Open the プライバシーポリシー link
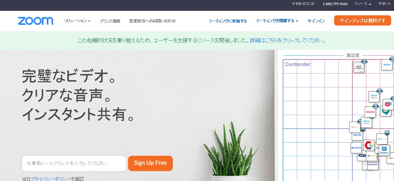Image resolution: width=394 pixels, height=181 pixels. (x=51, y=178)
